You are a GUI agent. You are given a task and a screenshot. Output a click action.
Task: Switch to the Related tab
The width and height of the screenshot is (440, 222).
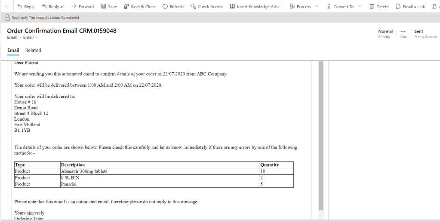tap(33, 50)
